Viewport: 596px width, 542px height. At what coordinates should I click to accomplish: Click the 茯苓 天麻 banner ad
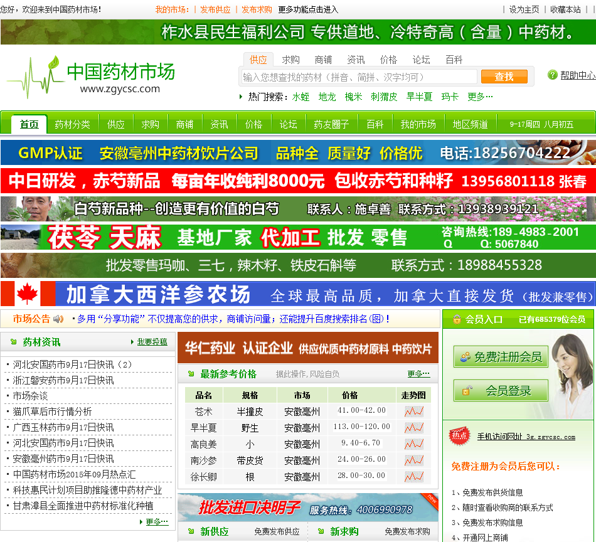[x=298, y=237]
